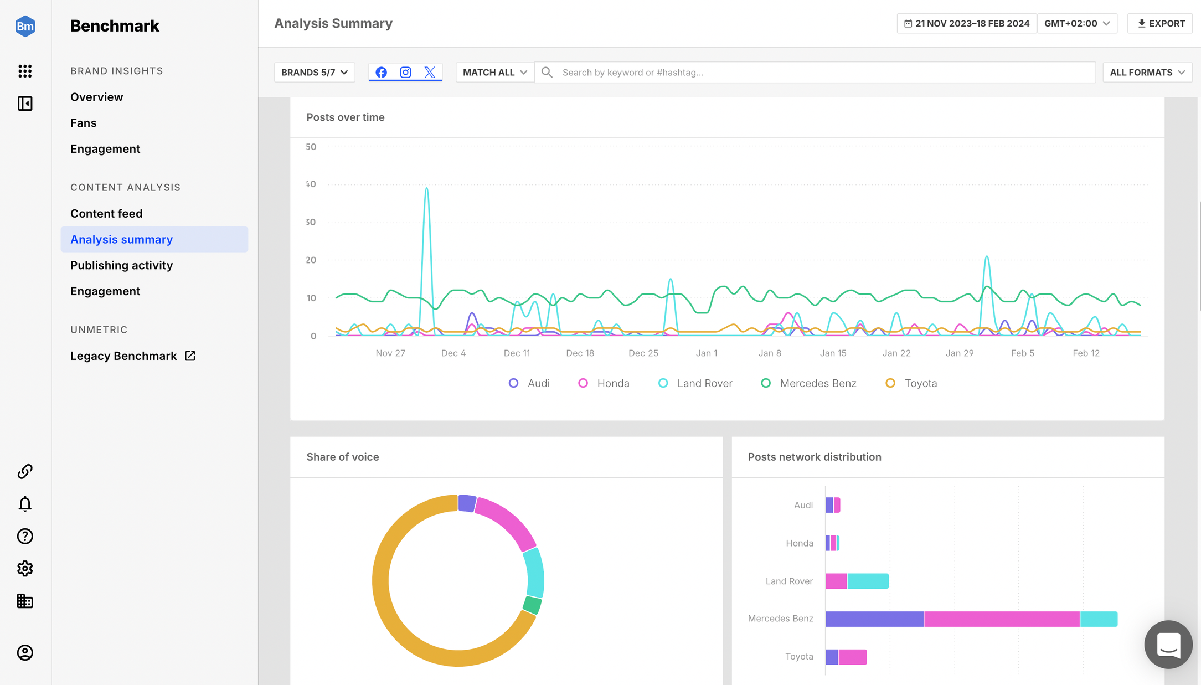This screenshot has width=1201, height=685.
Task: Toggle Honda series in chart legend
Action: 604,383
